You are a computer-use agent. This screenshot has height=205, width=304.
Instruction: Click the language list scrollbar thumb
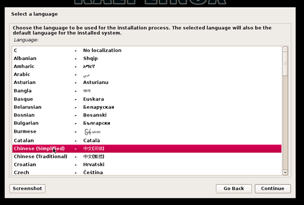click(285, 64)
